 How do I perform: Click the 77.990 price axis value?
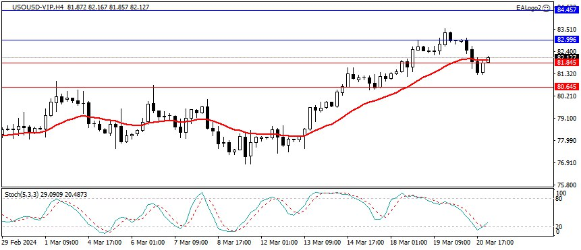[x=568, y=141]
